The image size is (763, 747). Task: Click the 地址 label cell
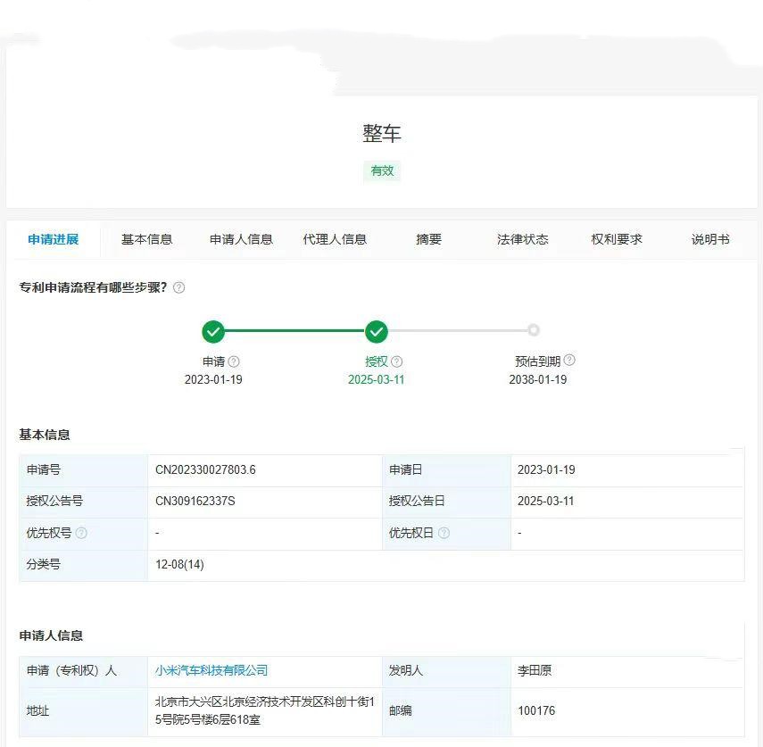(83, 711)
